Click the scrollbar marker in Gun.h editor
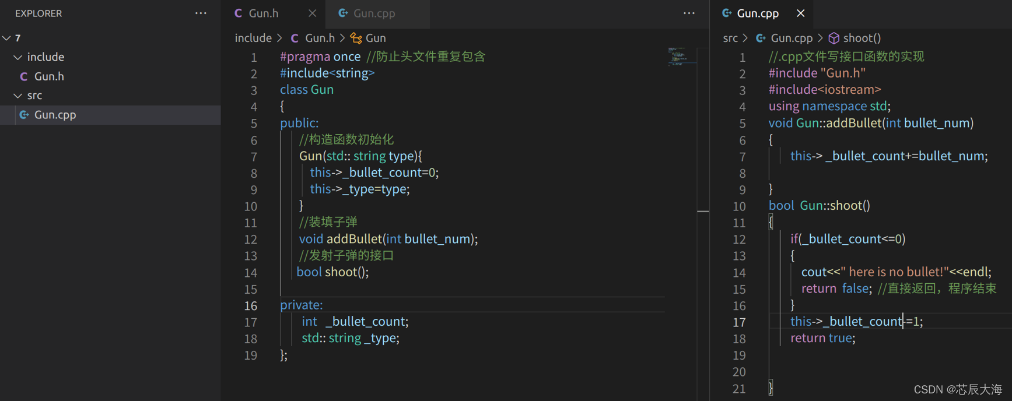The image size is (1012, 401). (x=703, y=211)
